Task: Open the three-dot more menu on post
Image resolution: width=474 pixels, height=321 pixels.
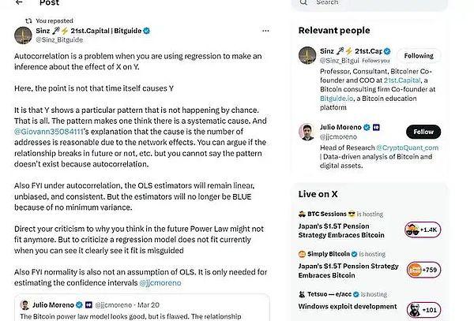Action: 265,31
